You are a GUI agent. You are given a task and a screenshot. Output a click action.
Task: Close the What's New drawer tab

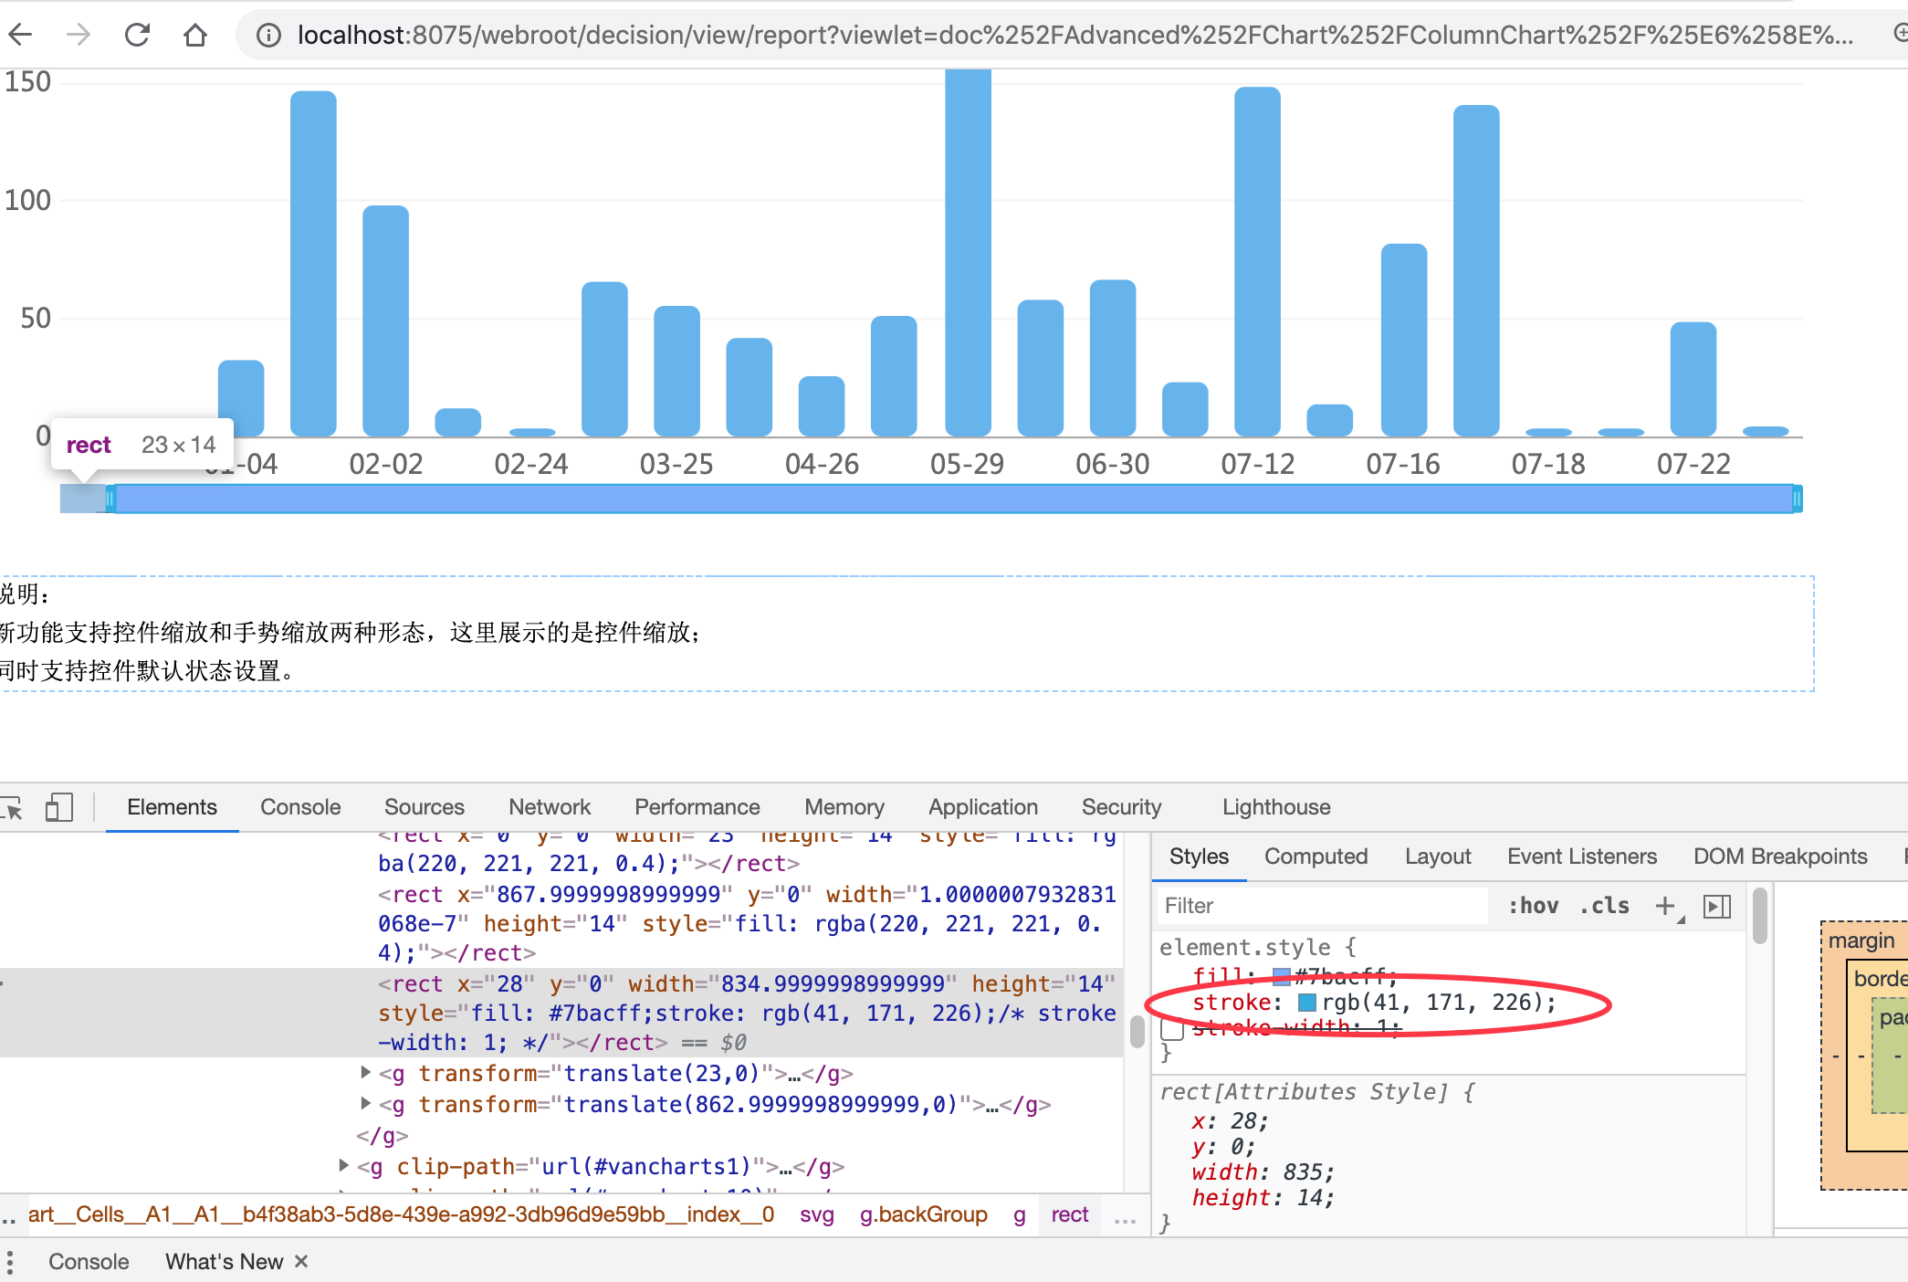click(301, 1261)
